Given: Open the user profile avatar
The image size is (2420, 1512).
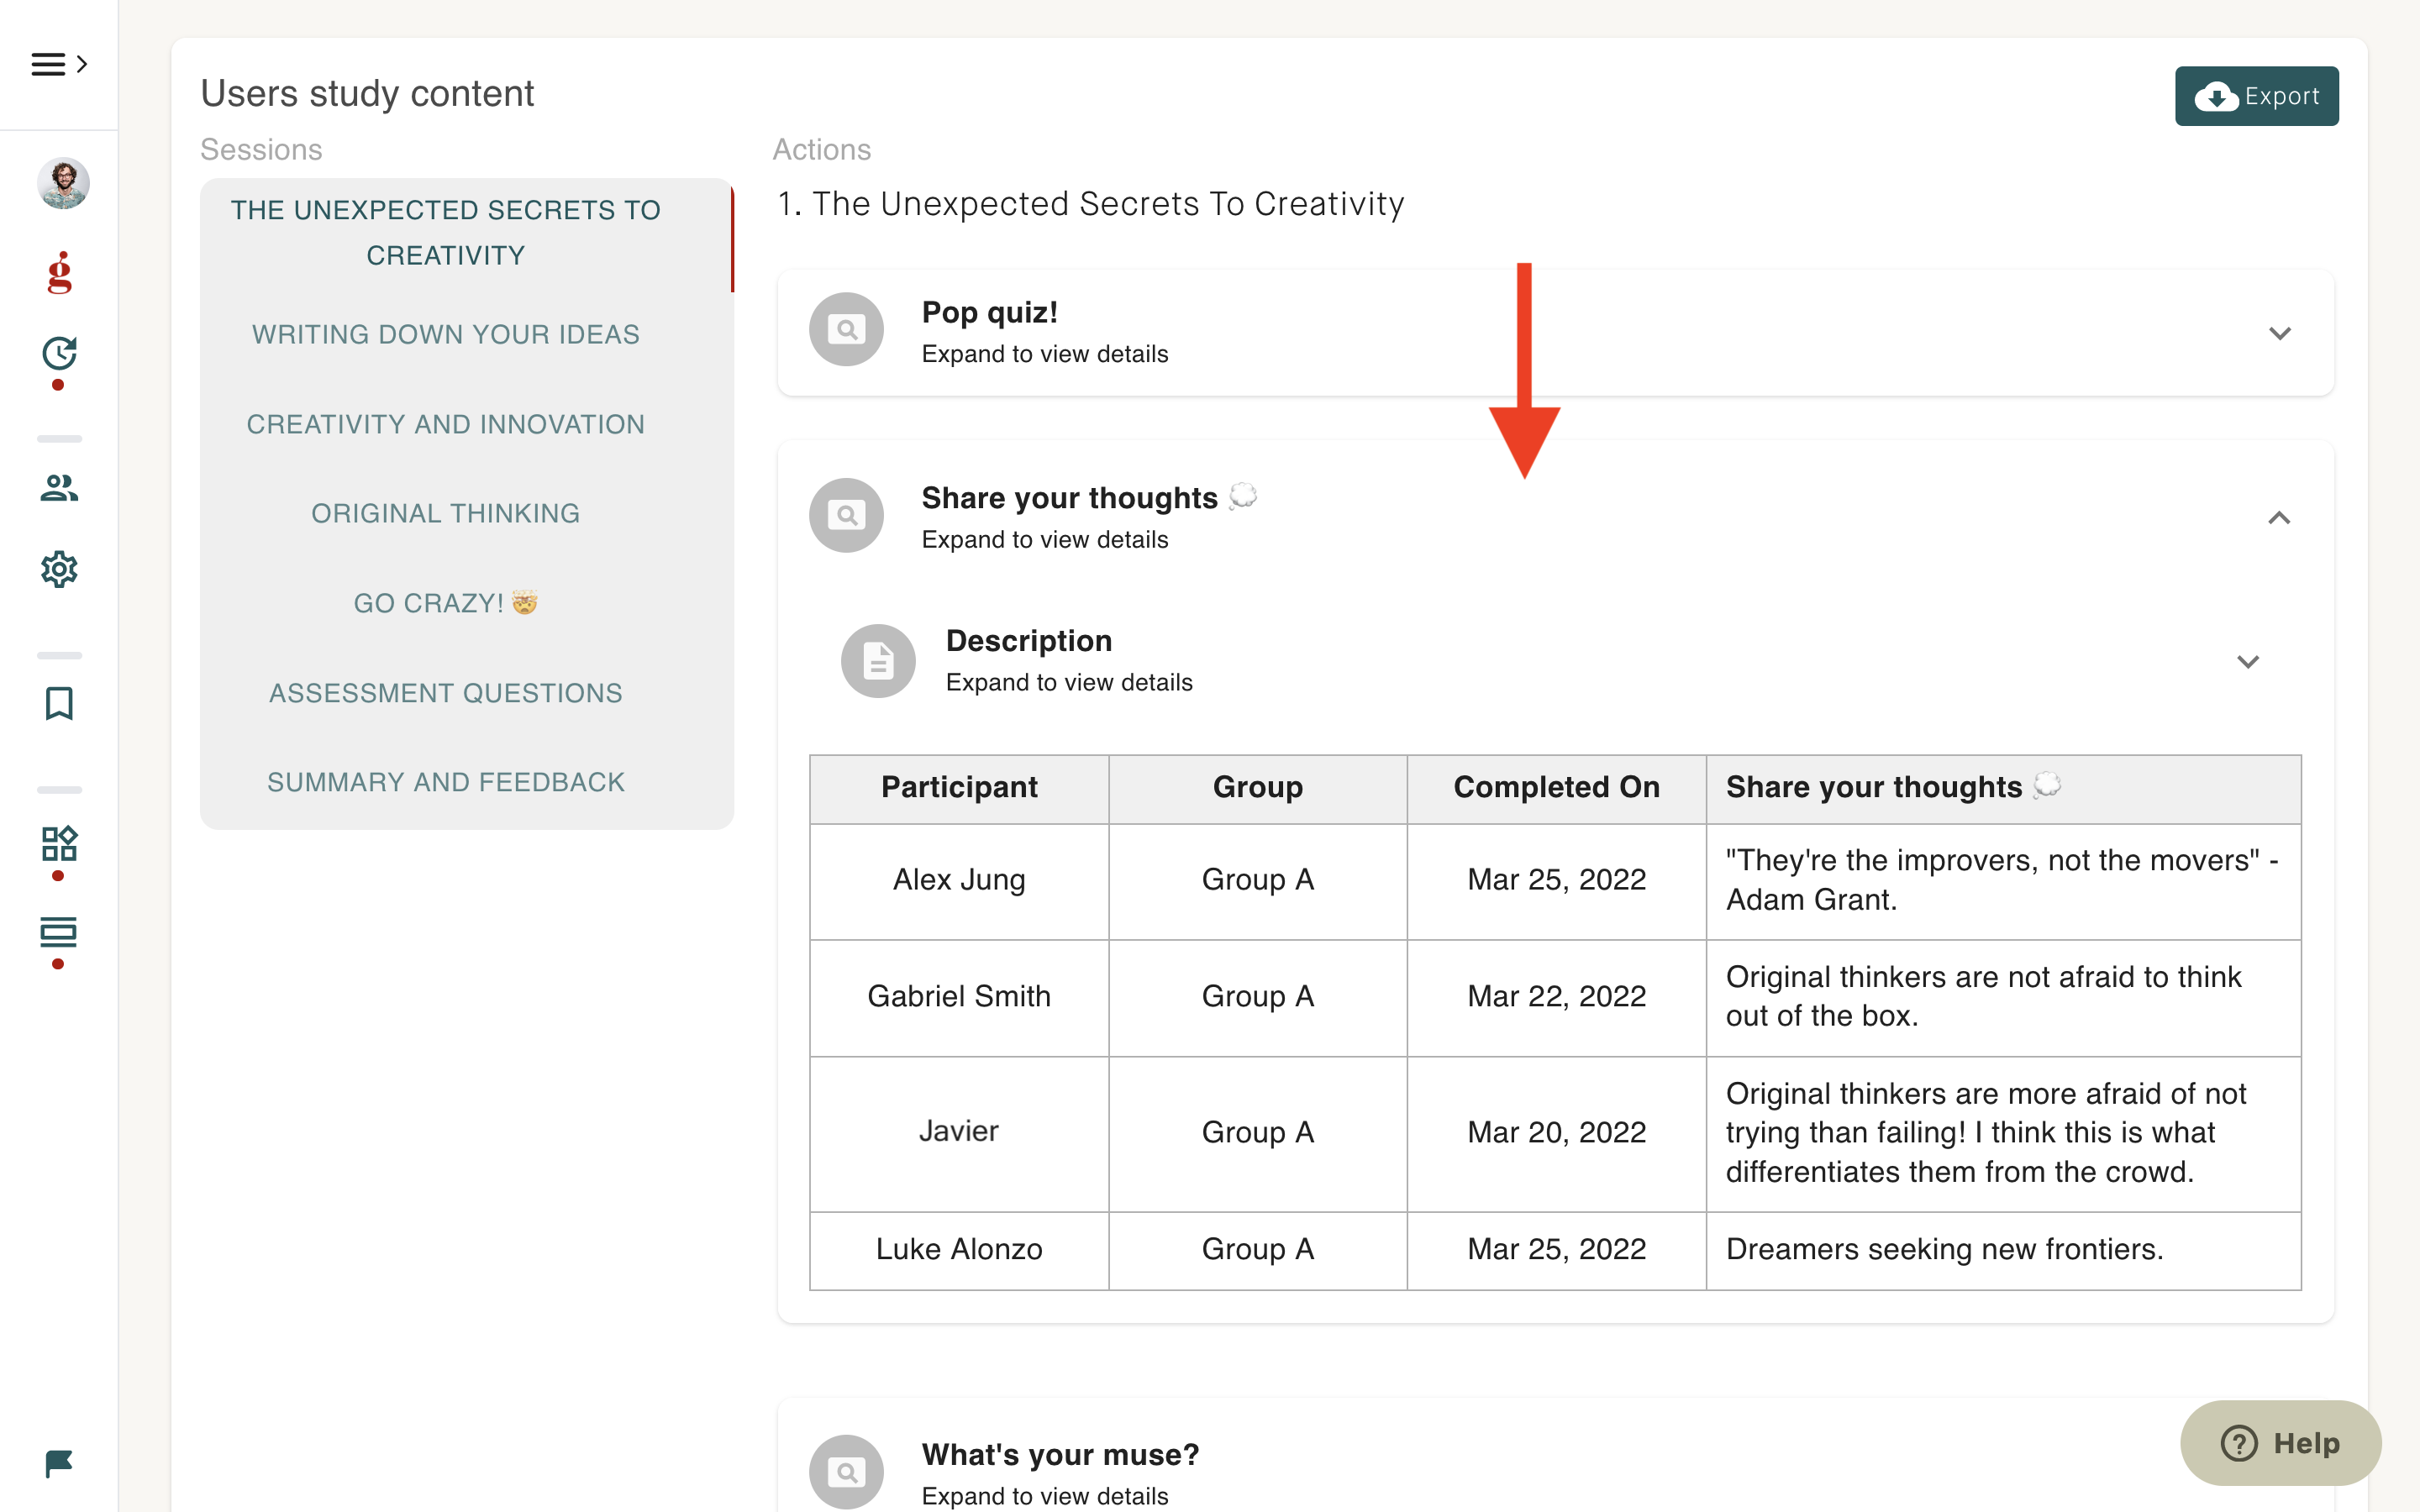Looking at the screenshot, I should click(x=63, y=183).
